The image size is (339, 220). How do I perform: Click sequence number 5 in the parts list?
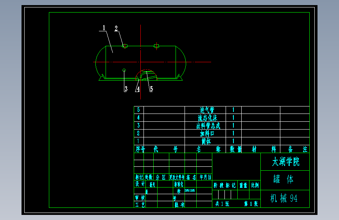(138, 110)
